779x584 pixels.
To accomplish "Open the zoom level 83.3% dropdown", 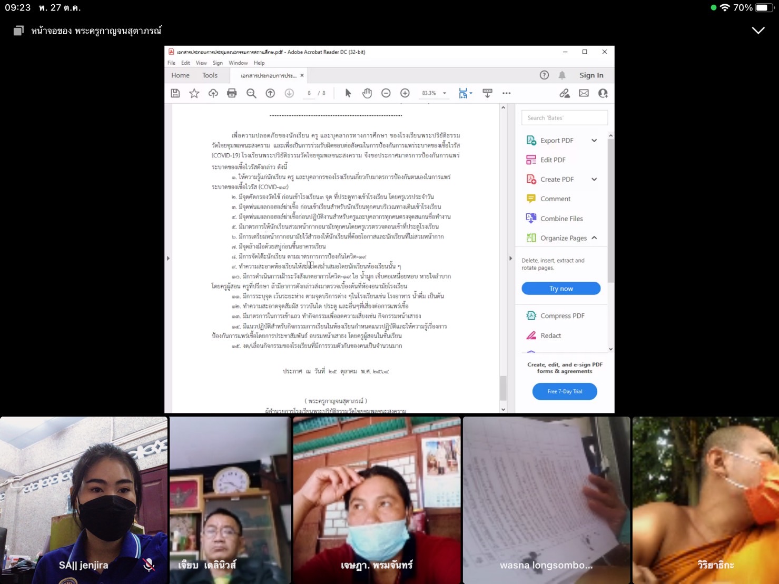I will pos(445,93).
